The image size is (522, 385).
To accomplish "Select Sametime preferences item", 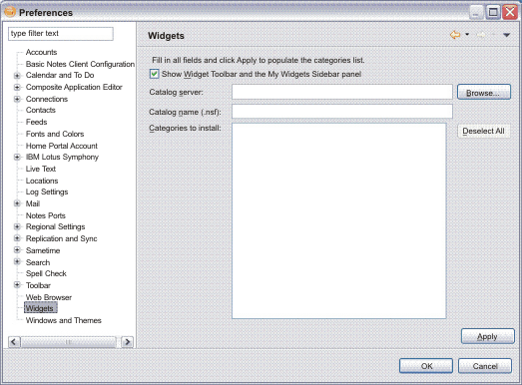I will [x=43, y=250].
